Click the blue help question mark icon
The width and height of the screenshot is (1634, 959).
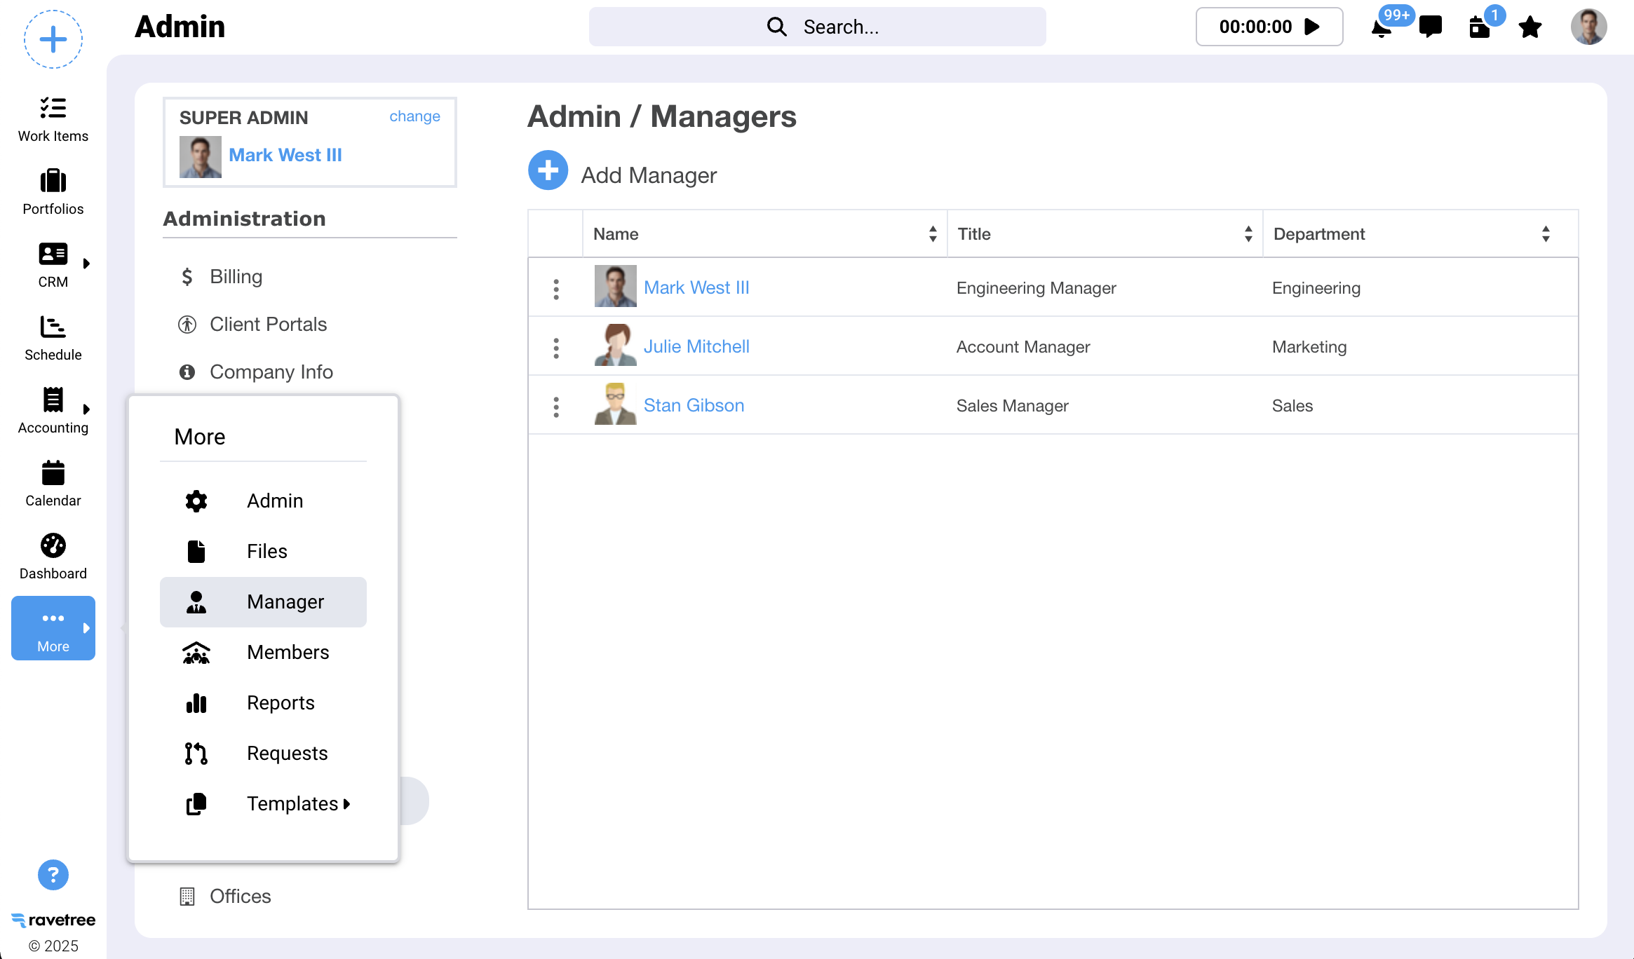point(53,875)
